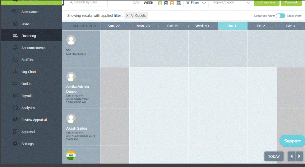
Task: Select the WEEK view tab
Action: coord(148,3)
